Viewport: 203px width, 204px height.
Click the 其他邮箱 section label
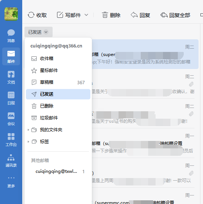click(x=40, y=160)
